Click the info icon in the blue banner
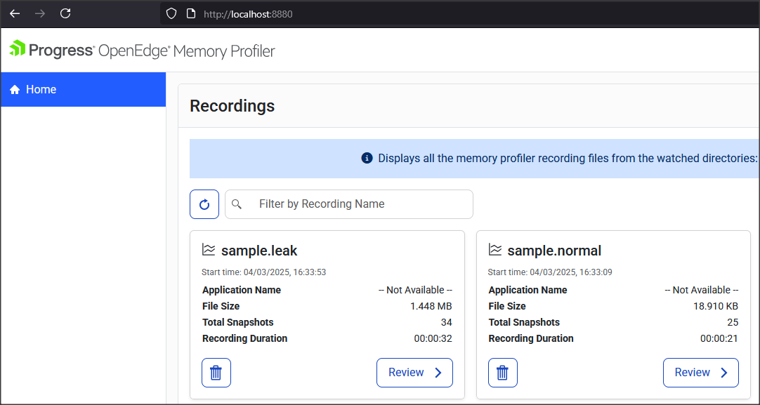Viewport: 760px width, 405px height. click(x=367, y=158)
